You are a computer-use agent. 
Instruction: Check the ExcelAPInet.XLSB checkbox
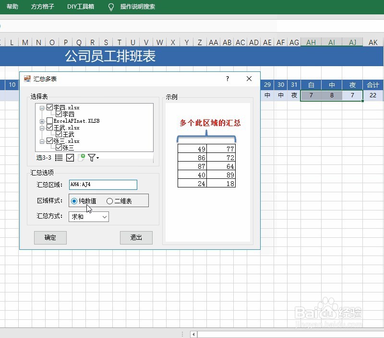(x=50, y=121)
